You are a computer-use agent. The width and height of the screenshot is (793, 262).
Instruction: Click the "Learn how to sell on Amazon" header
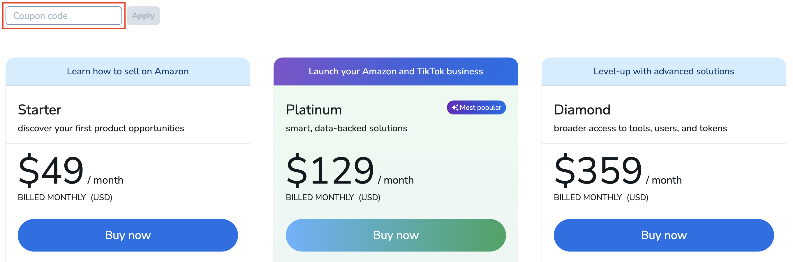click(128, 71)
